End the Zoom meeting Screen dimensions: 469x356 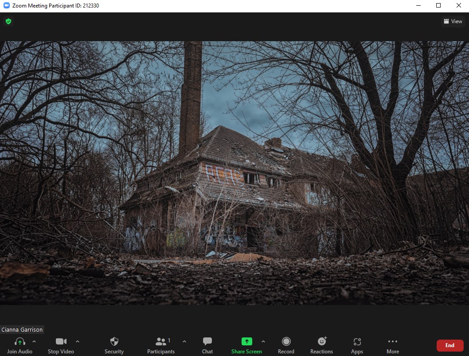449,345
